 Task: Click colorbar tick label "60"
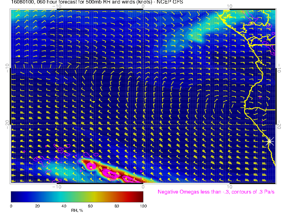[90, 206]
